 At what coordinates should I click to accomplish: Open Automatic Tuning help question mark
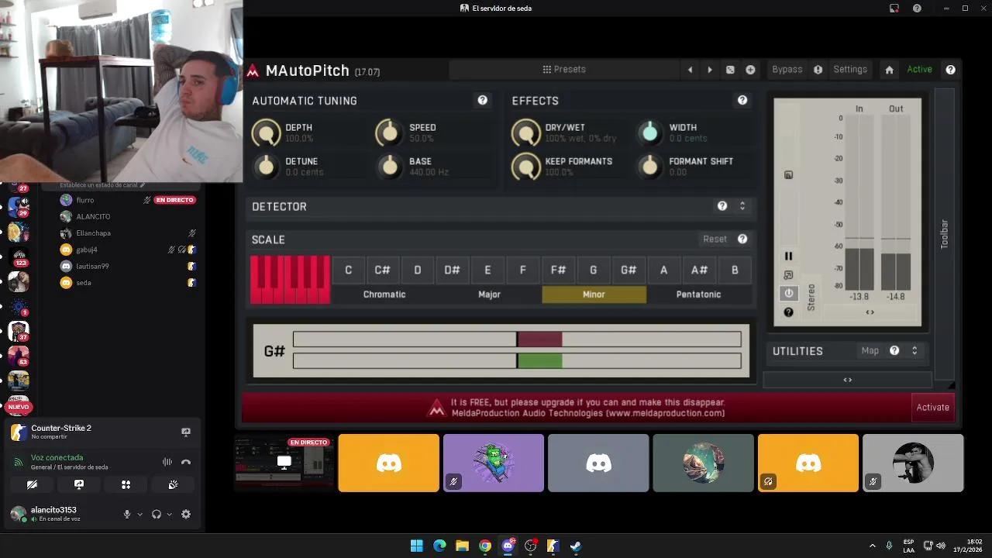click(482, 101)
